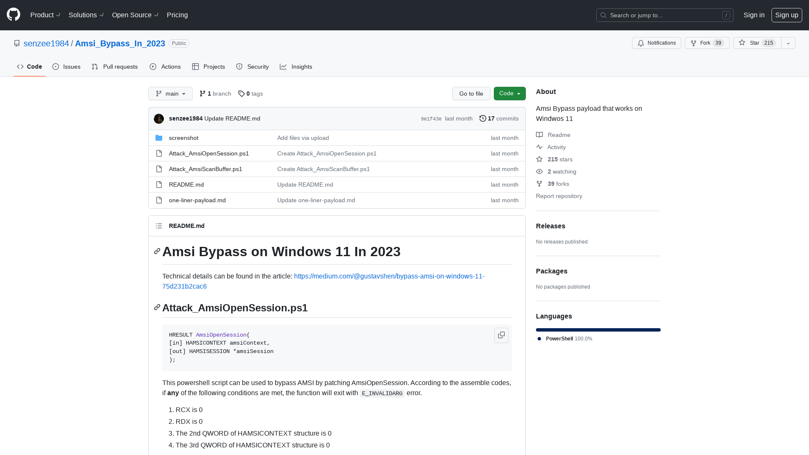809x455 pixels.
Task: Open the Releases heading link
Action: pos(551,226)
